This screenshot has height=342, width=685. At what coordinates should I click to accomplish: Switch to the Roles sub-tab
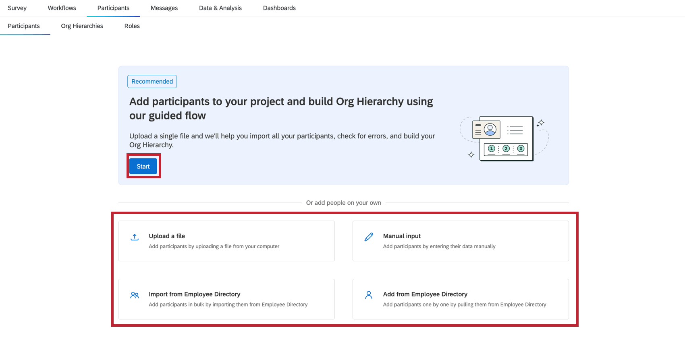coord(132,26)
